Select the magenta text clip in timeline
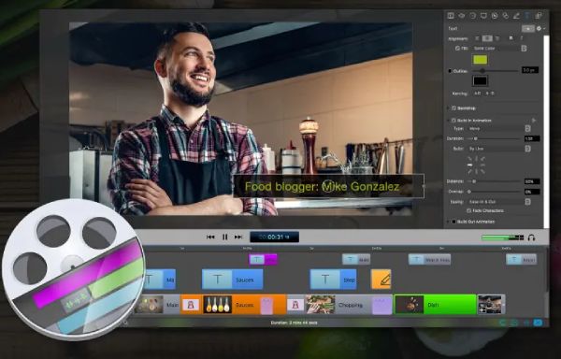 tap(263, 260)
